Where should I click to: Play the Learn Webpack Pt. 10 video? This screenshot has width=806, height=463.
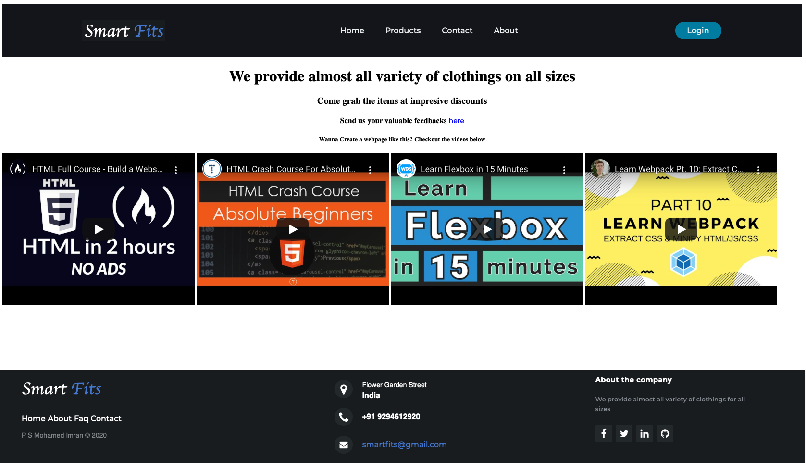[x=681, y=229]
